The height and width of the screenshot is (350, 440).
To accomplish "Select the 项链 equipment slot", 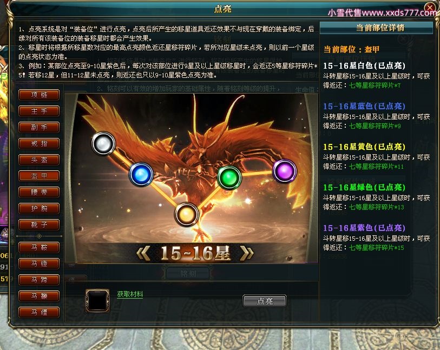I will [x=39, y=95].
